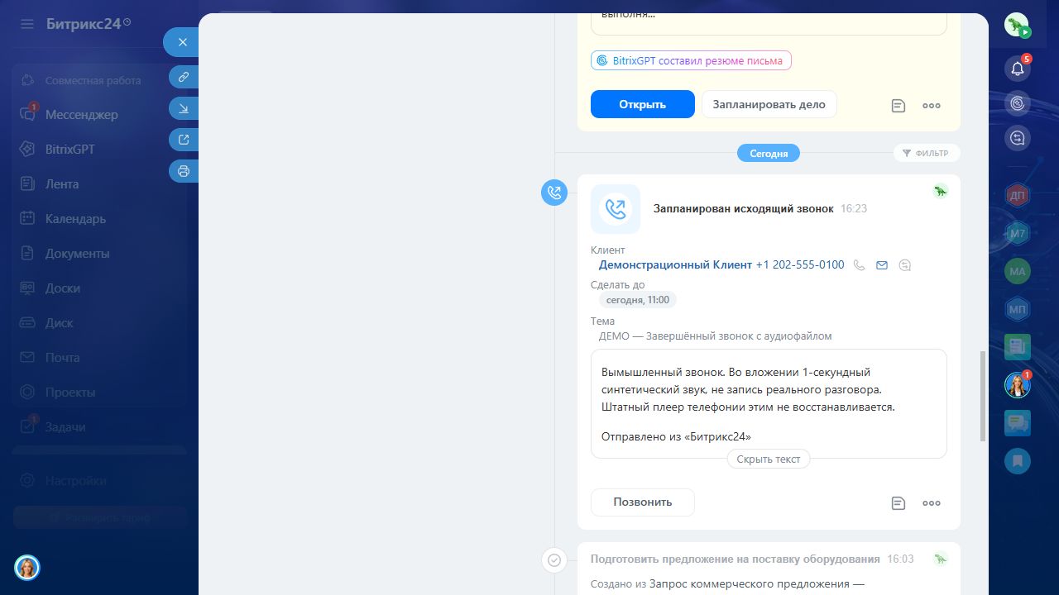Open the page in a new window

184,140
